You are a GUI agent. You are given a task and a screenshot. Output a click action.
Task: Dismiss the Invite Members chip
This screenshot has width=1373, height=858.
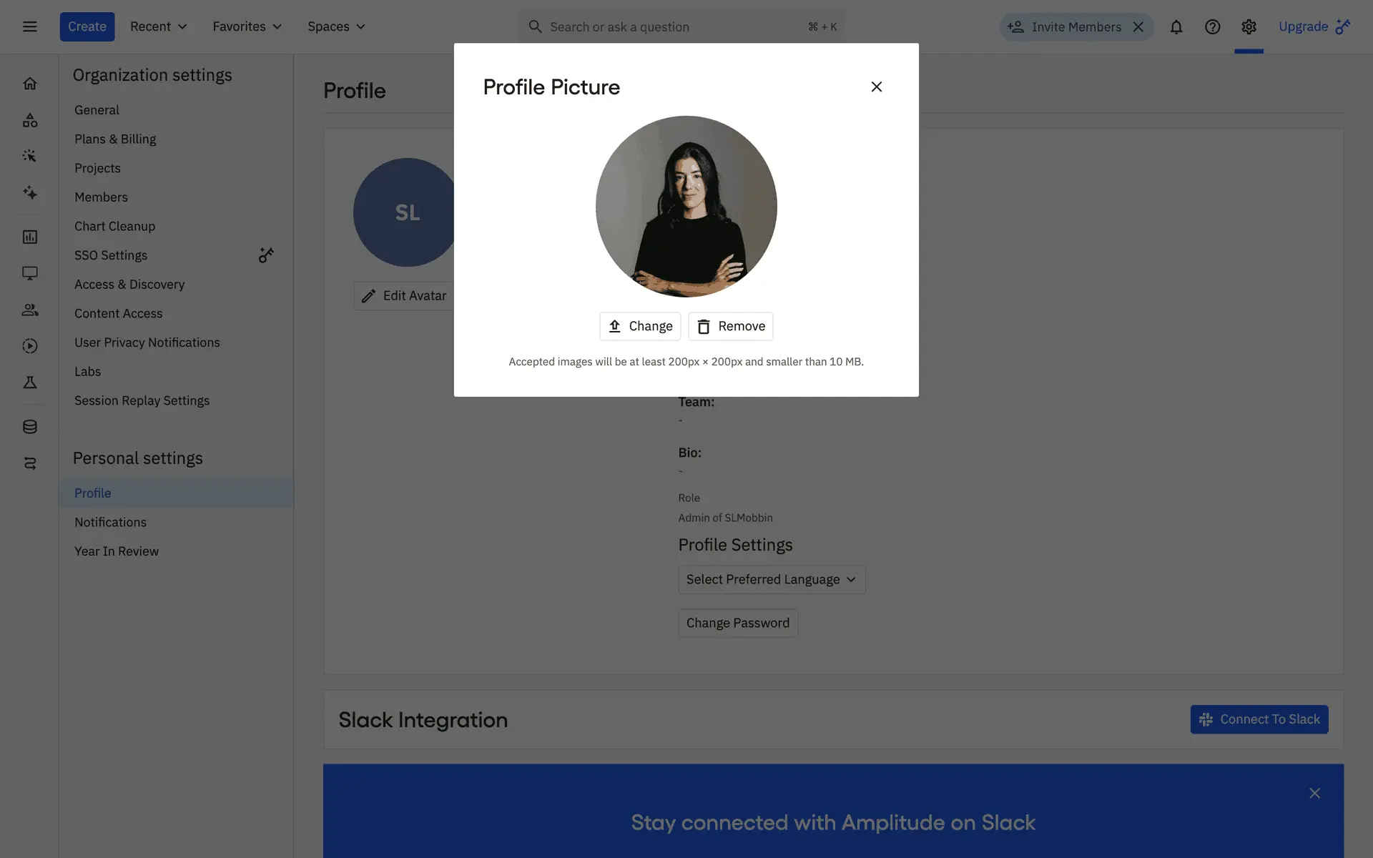[x=1138, y=26]
